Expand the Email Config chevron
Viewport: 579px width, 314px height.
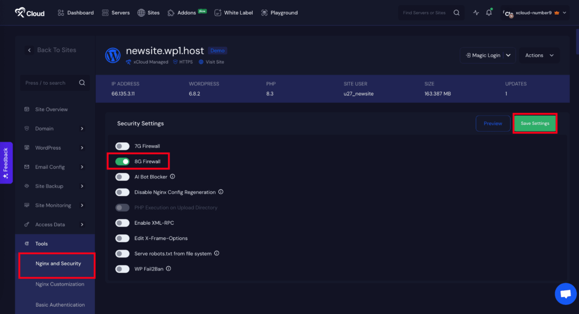pyautogui.click(x=82, y=167)
